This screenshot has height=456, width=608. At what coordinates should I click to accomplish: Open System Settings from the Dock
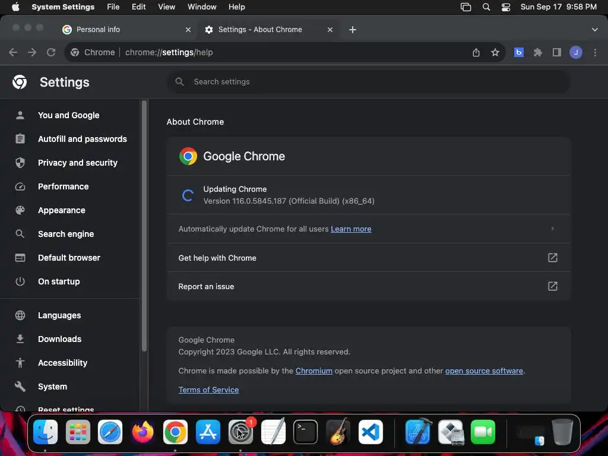[240, 432]
